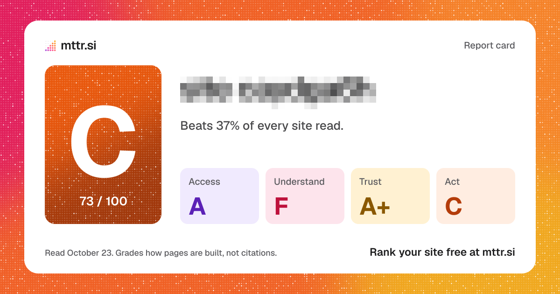The image size is (560, 294).
Task: Select the Read October 23 footnote text
Action: 161,253
